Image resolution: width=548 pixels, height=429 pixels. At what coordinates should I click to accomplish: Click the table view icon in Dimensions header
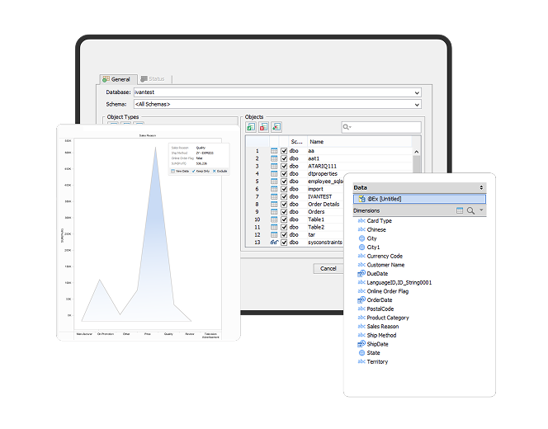[x=460, y=210]
